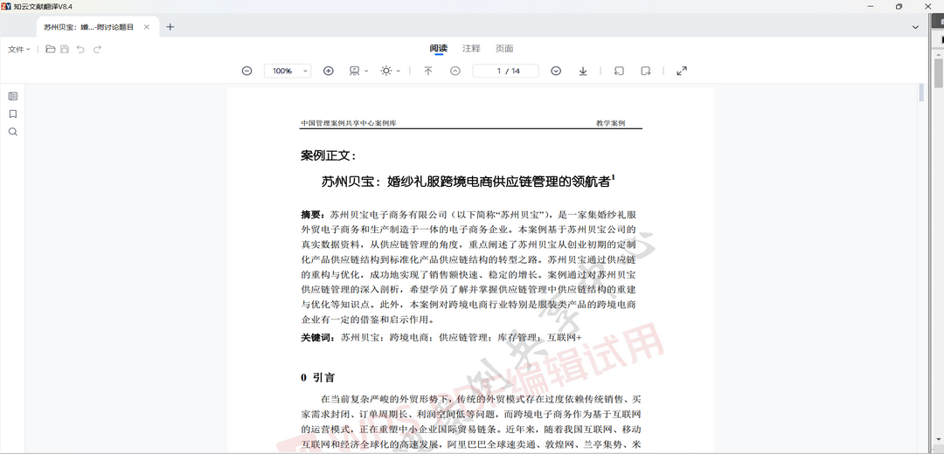Click the 知云文献翻译 app logo
This screenshot has width=944, height=454.
(6, 6)
